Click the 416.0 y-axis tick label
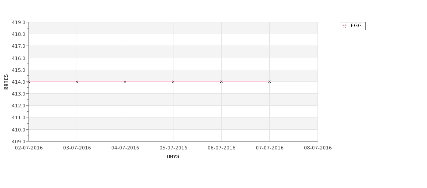Viewport: 427px width, 188px height. 18,58
